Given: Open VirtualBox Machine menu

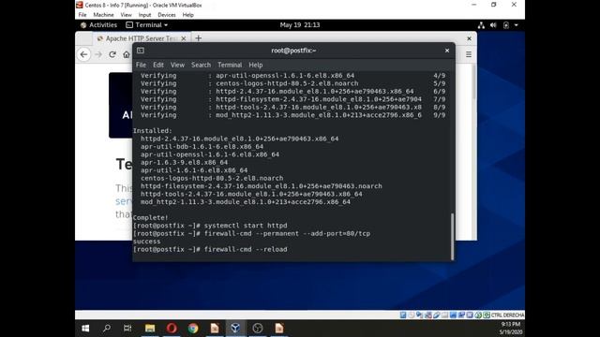Looking at the screenshot, I should (x=103, y=15).
